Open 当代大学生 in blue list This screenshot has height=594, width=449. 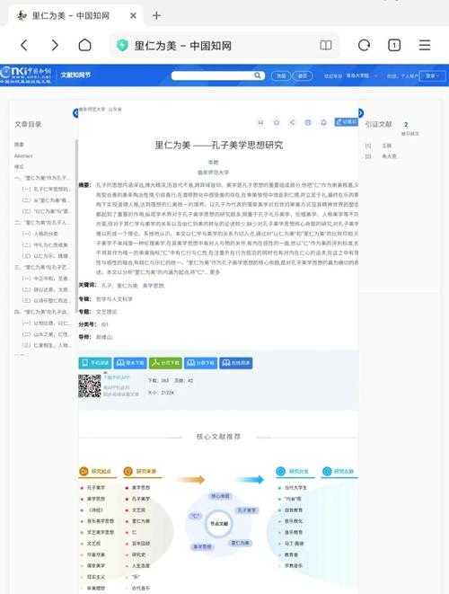coord(295,488)
